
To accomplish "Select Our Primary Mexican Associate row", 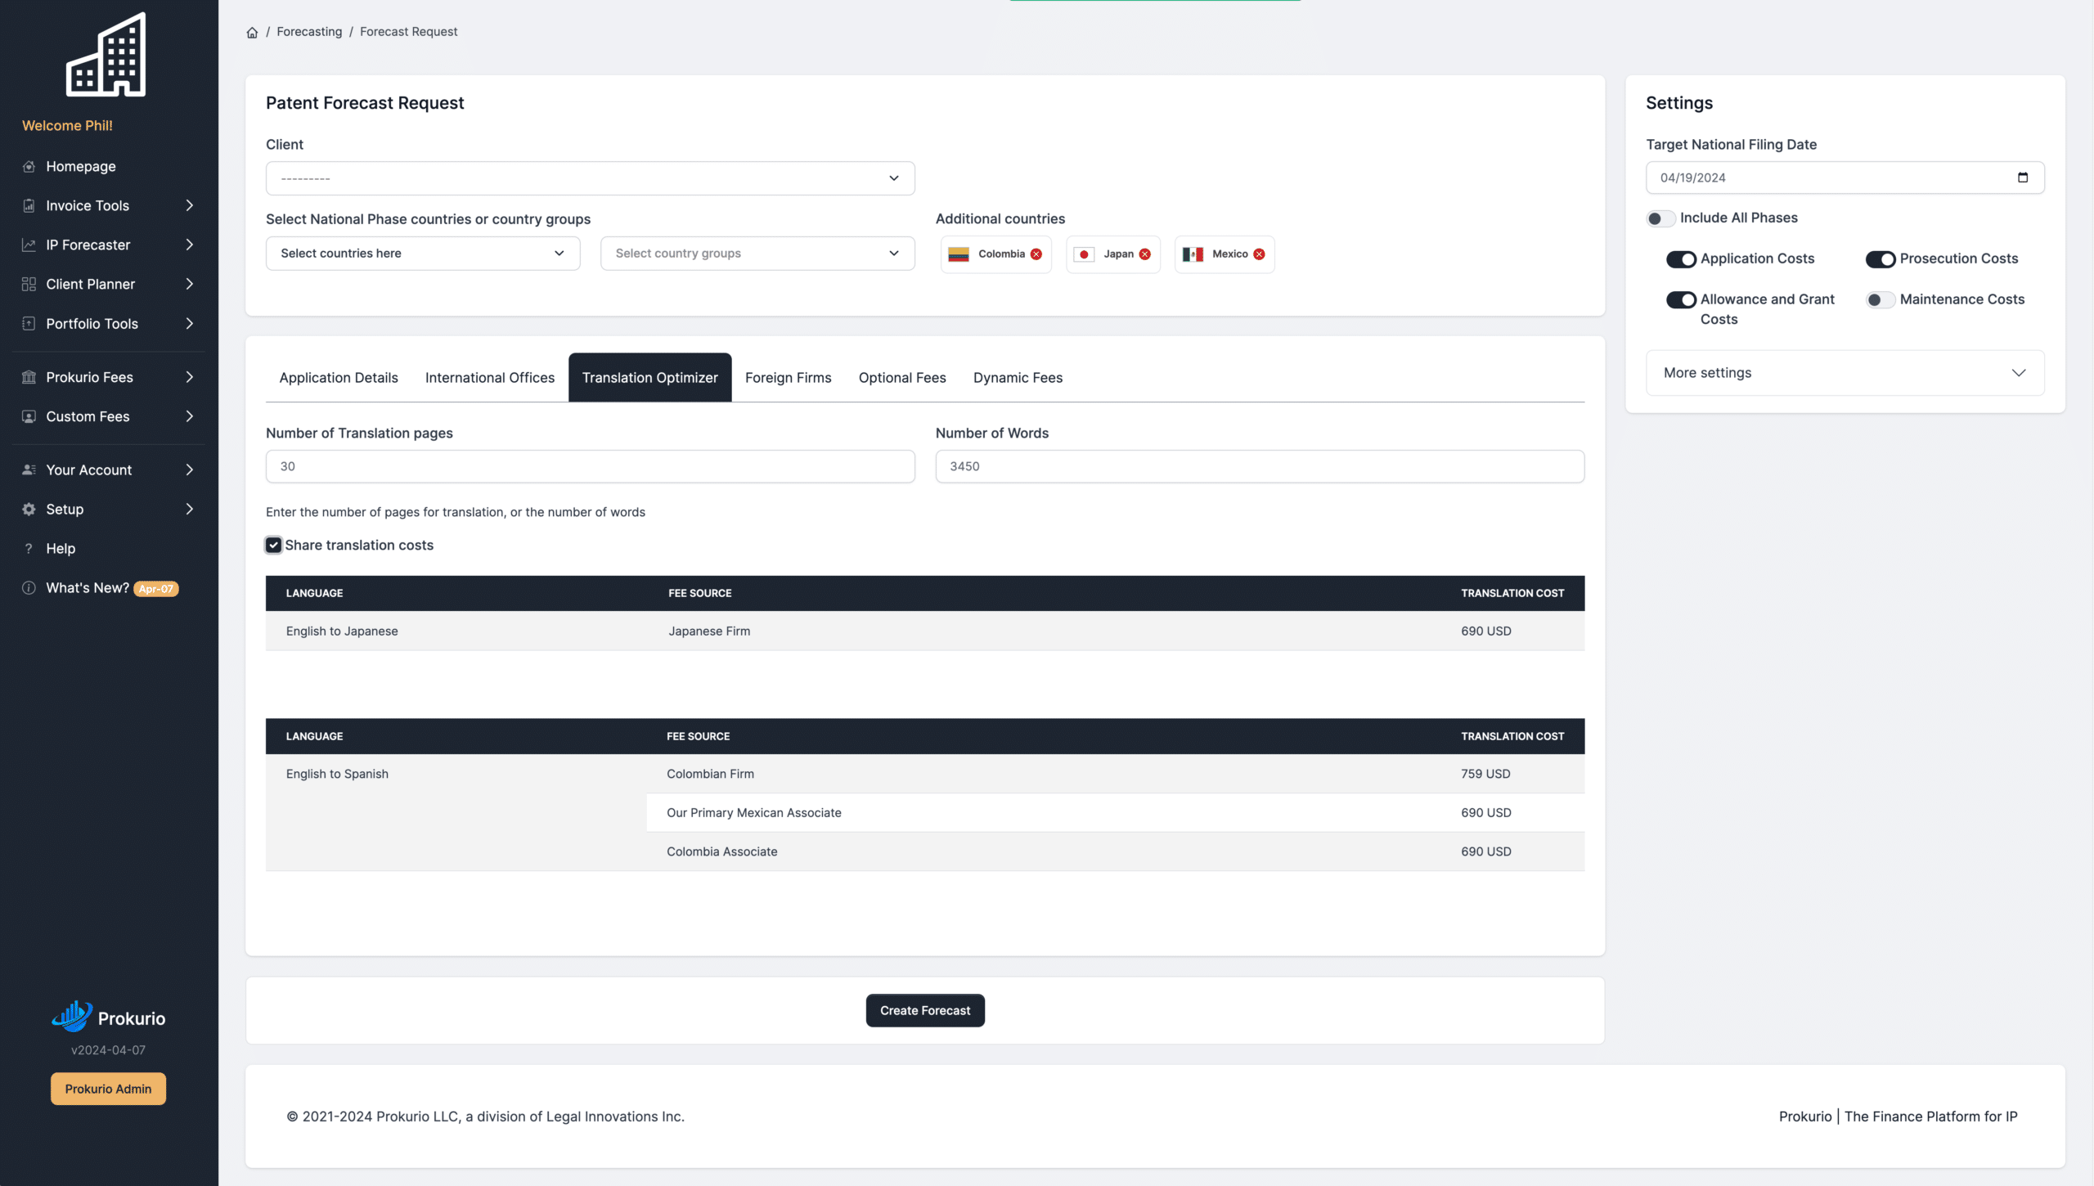I will (x=1115, y=813).
